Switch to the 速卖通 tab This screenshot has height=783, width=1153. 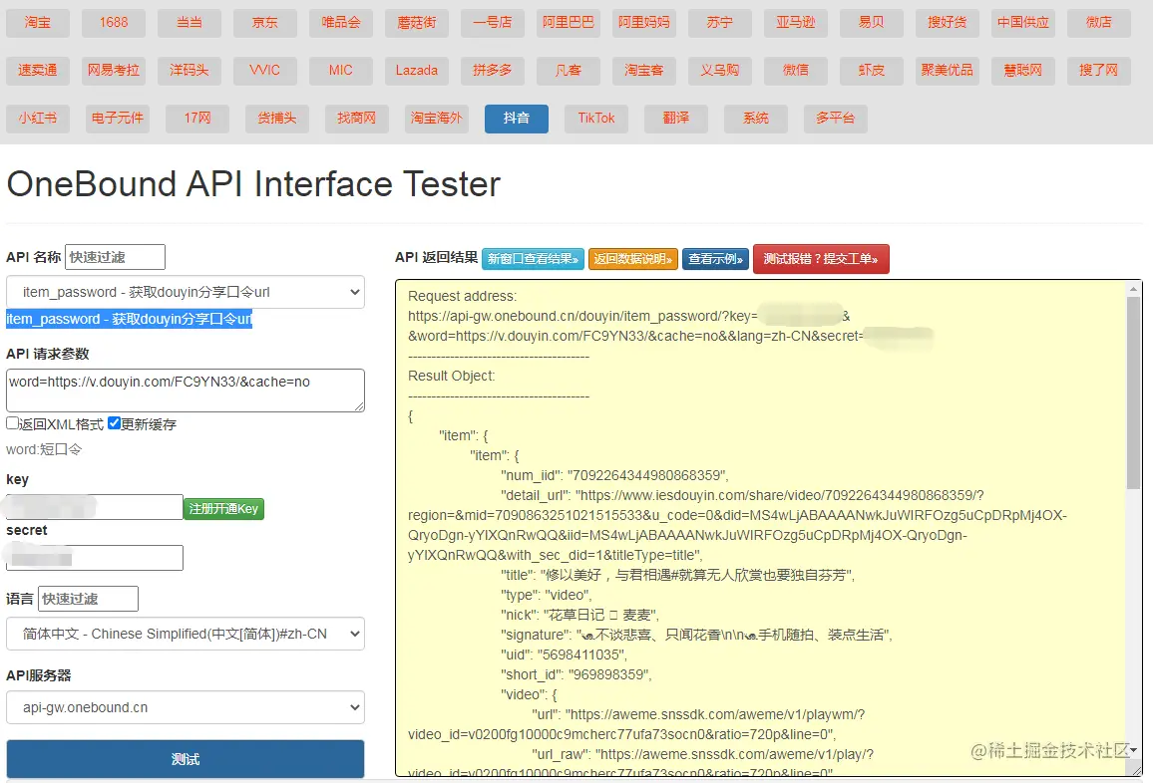(38, 71)
